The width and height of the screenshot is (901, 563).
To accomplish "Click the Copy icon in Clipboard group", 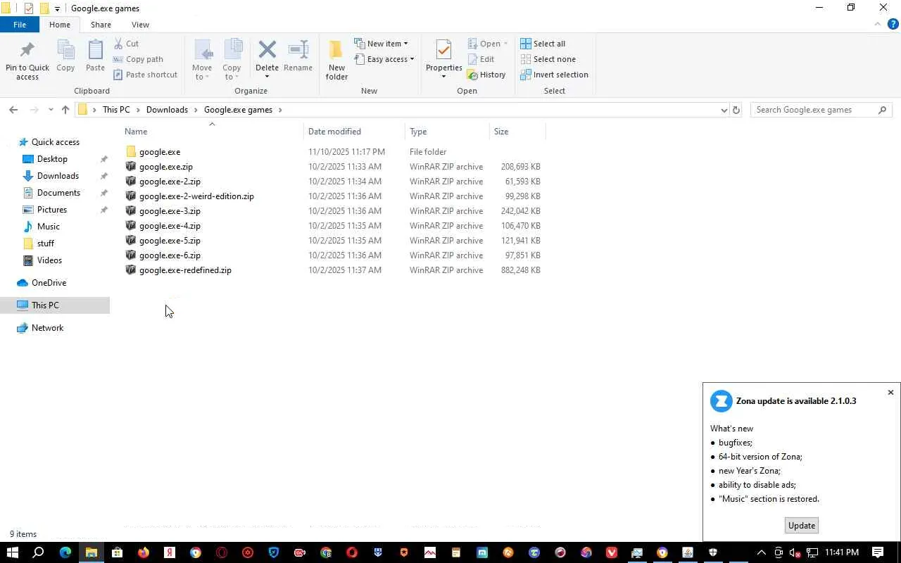I will tap(65, 56).
